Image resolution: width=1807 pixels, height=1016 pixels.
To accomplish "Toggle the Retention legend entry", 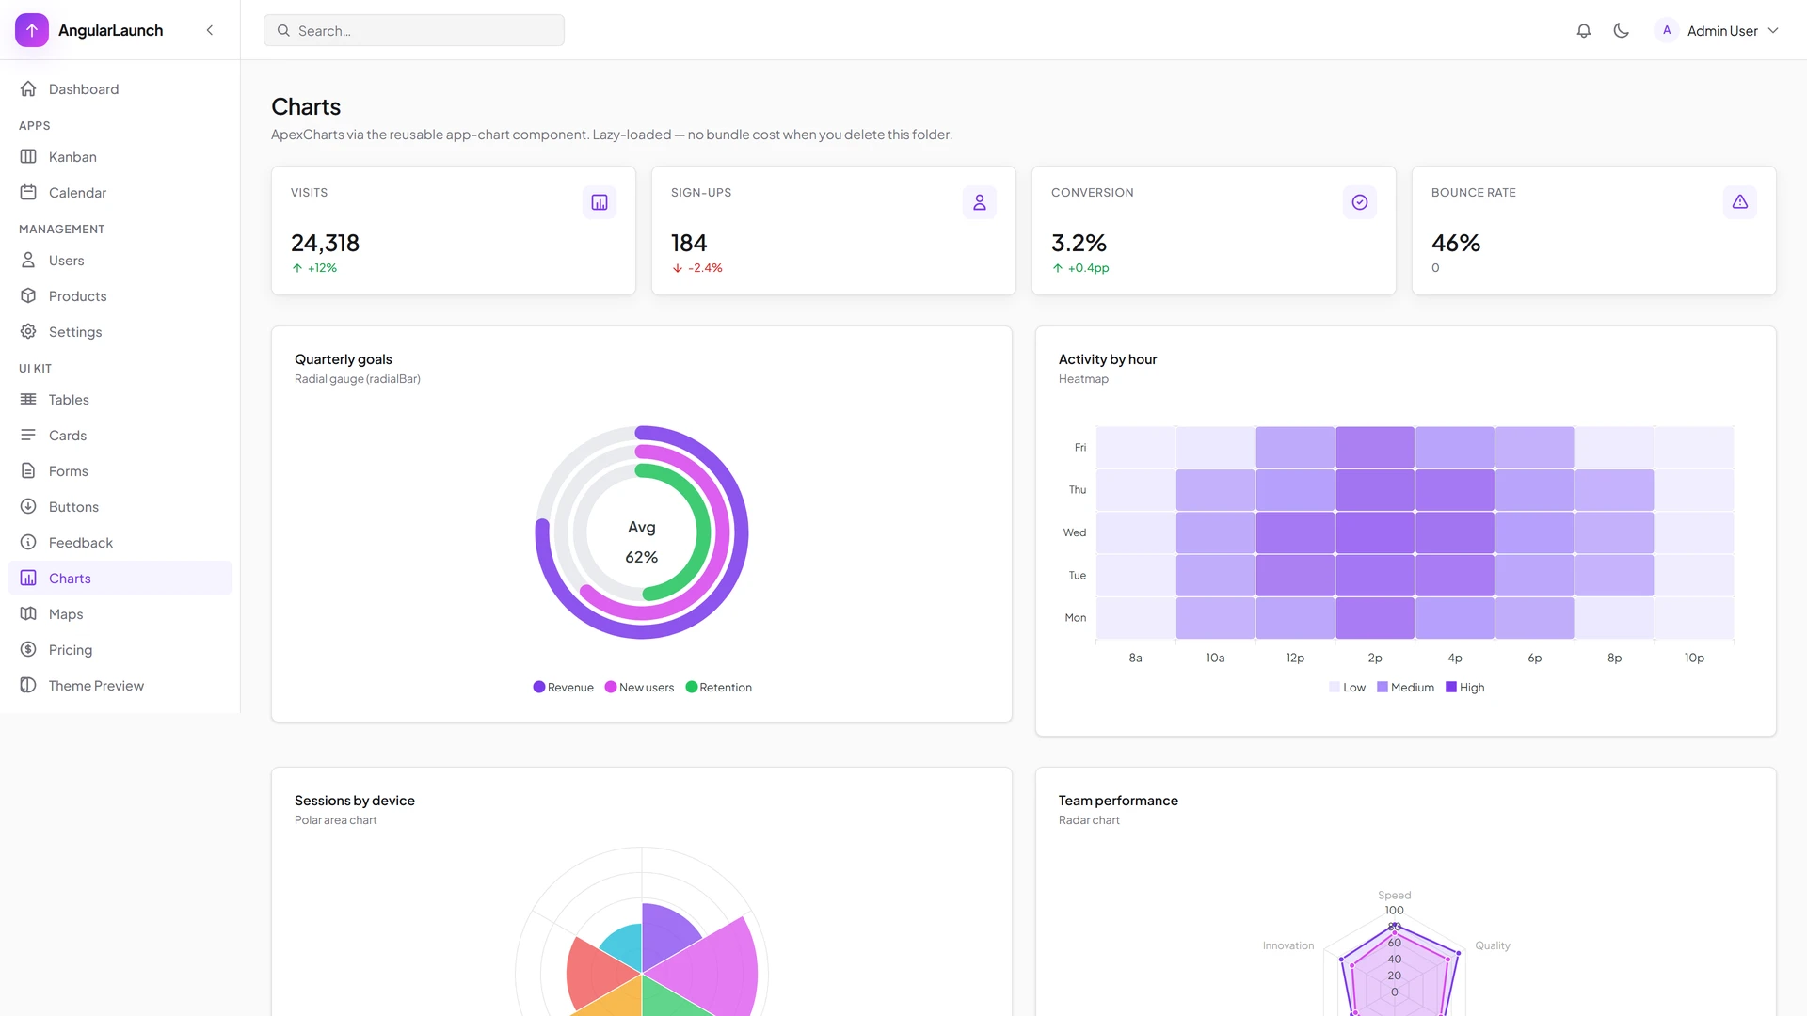I will pyautogui.click(x=719, y=687).
